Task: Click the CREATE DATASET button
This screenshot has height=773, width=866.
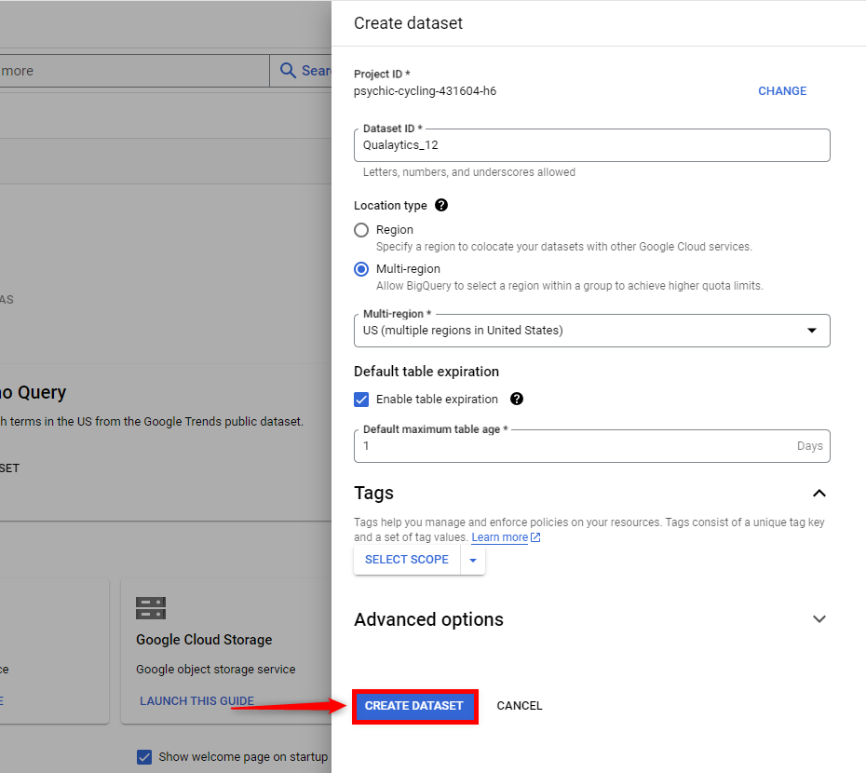Action: pyautogui.click(x=414, y=706)
